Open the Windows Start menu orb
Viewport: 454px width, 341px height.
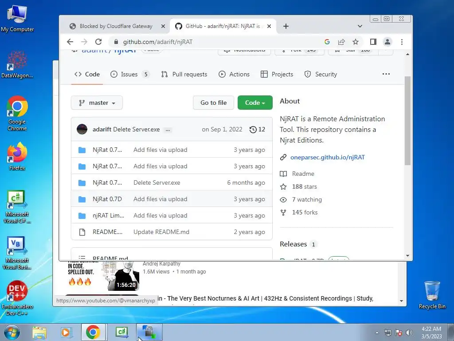point(12,332)
